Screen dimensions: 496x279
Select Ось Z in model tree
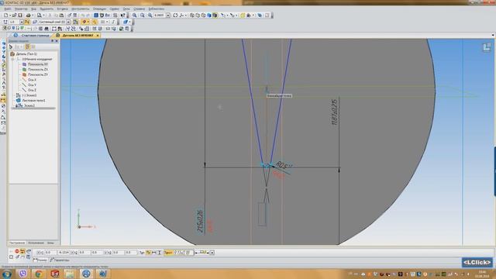pyautogui.click(x=32, y=90)
